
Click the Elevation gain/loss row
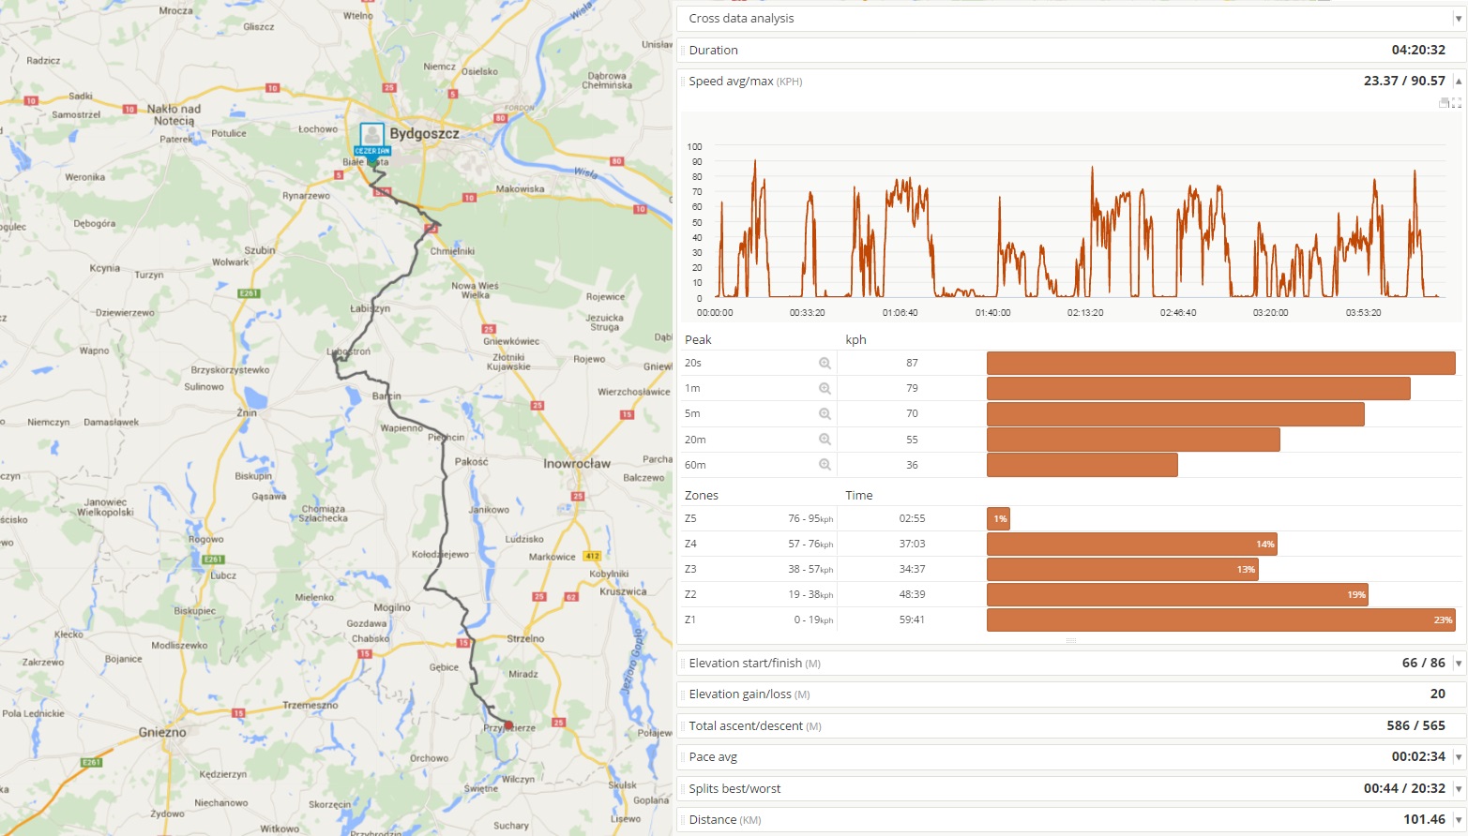[x=1071, y=694]
